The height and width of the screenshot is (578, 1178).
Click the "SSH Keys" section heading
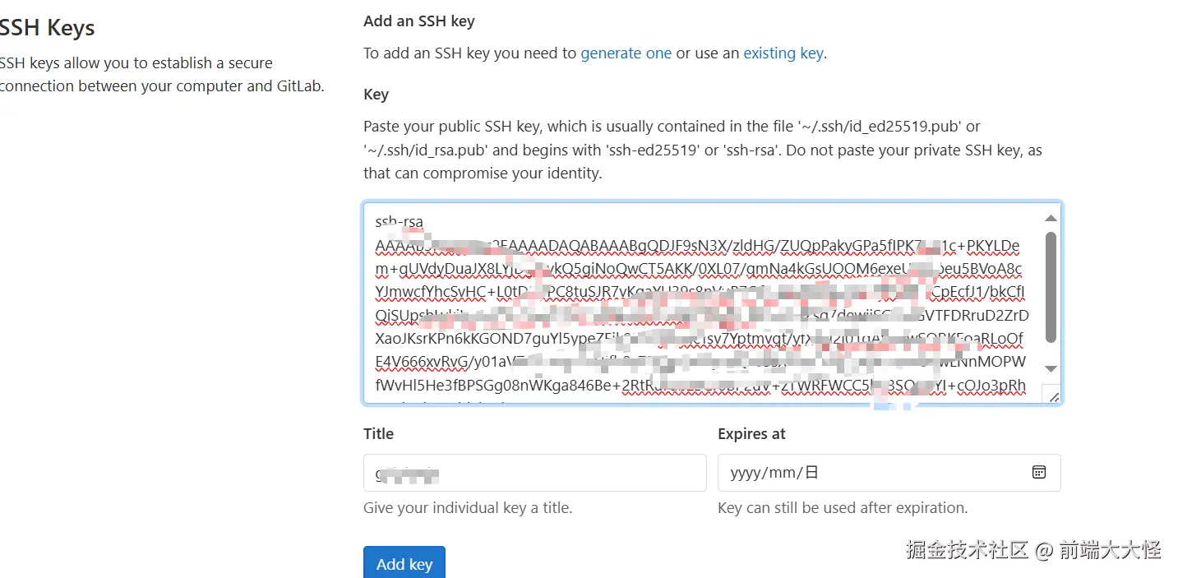click(x=46, y=28)
